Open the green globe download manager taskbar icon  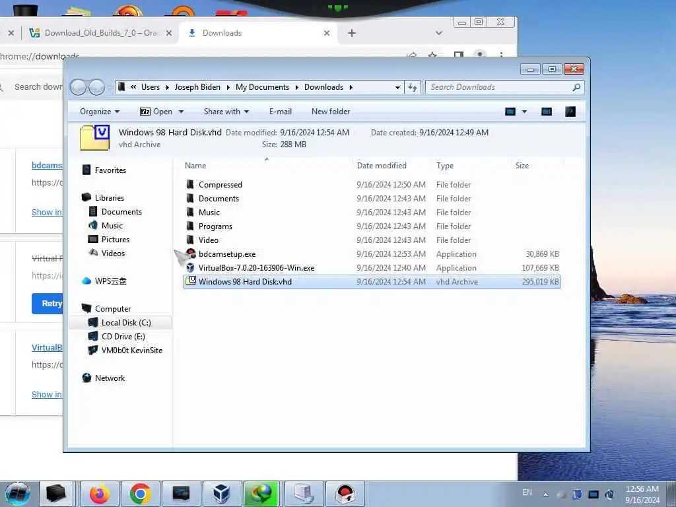click(262, 494)
